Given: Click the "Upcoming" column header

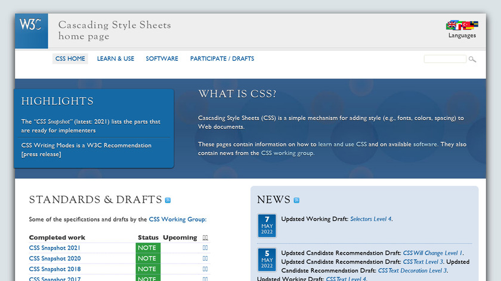Looking at the screenshot, I should [x=180, y=238].
